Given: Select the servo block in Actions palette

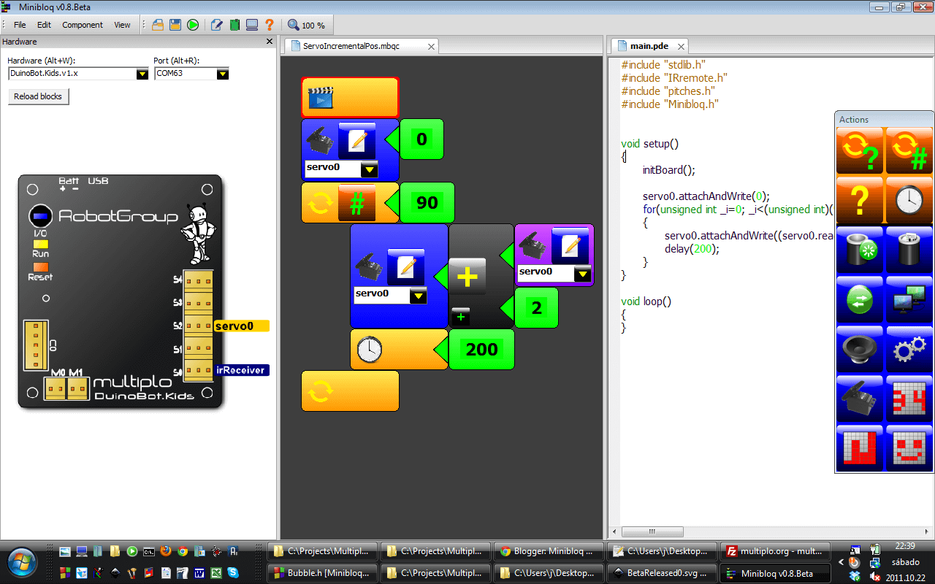Looking at the screenshot, I should (x=860, y=398).
